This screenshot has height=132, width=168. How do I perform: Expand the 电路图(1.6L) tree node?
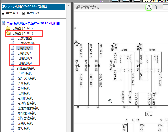[3, 28]
